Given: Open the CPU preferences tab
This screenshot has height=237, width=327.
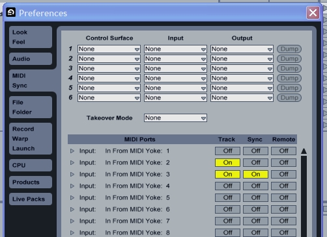Looking at the screenshot, I should click(31, 165).
